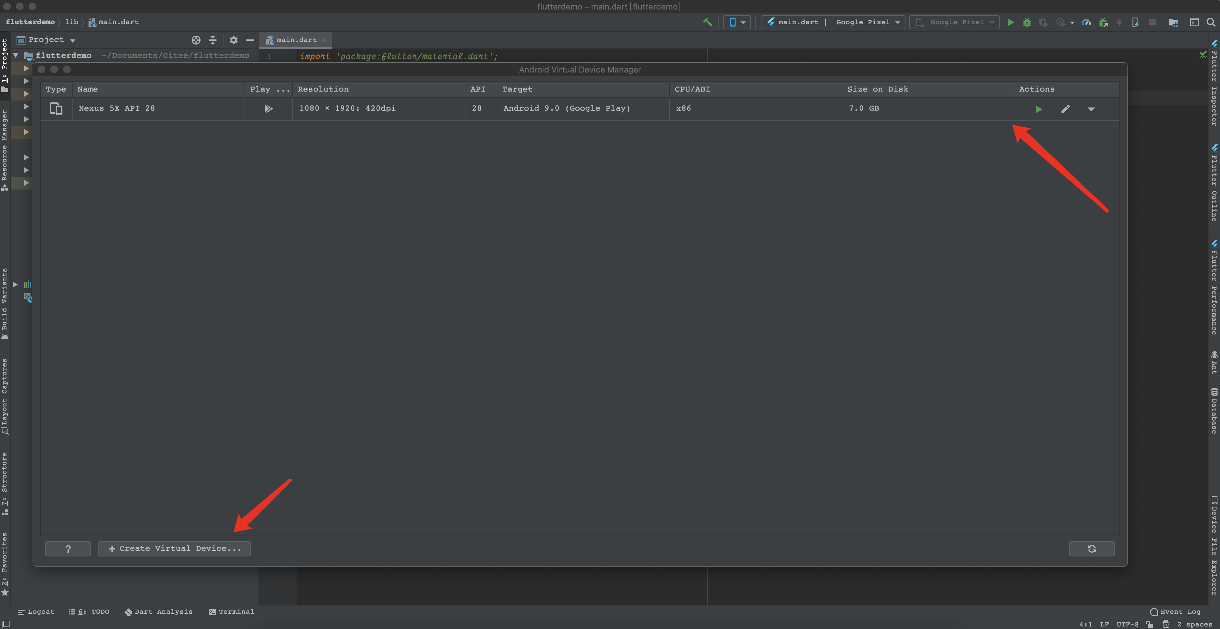Open Search Everywhere magnifier icon
The width and height of the screenshot is (1220, 629).
[x=1210, y=22]
